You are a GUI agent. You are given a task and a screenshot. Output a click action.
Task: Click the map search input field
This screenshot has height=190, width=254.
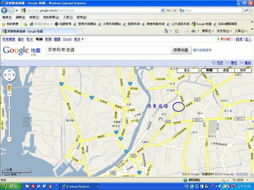[x=108, y=50]
